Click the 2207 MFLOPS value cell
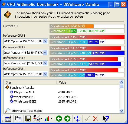Screen dimensions: 128x124 coord(67,97)
